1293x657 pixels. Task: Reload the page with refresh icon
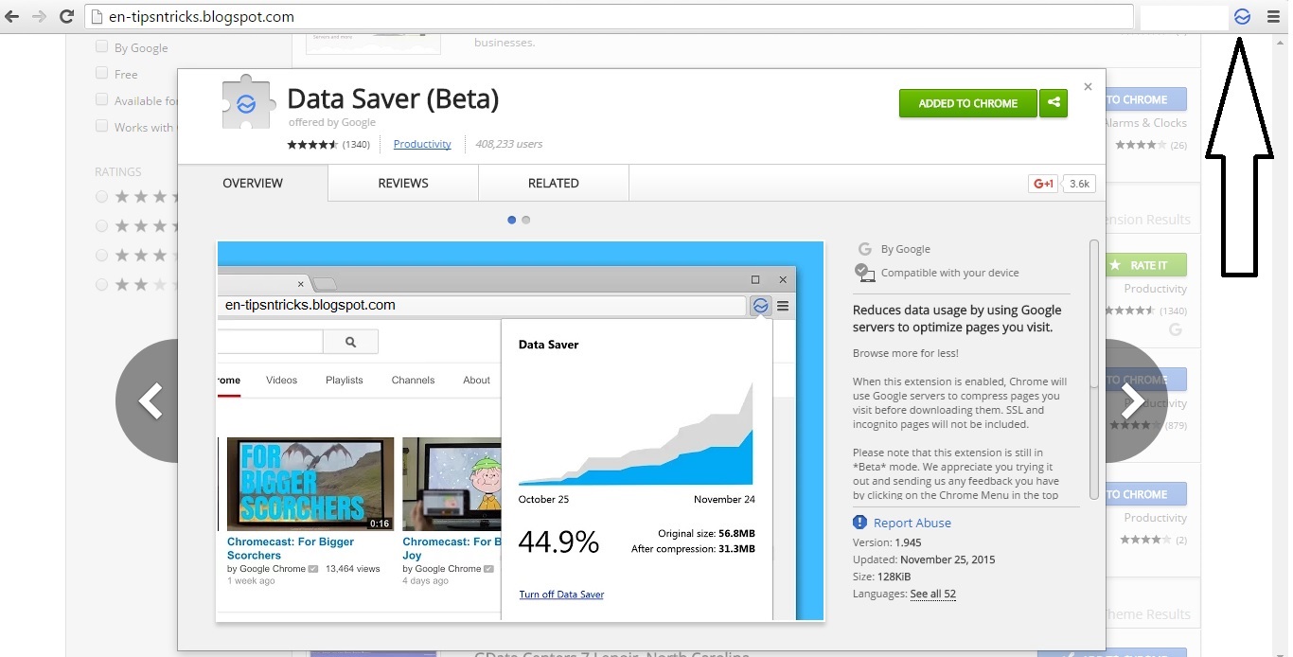[66, 16]
